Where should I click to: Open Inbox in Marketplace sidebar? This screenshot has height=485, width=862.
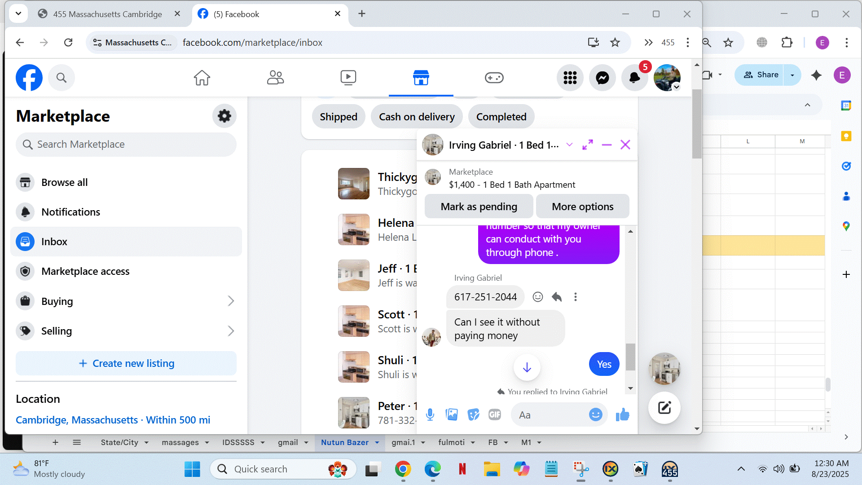54,242
